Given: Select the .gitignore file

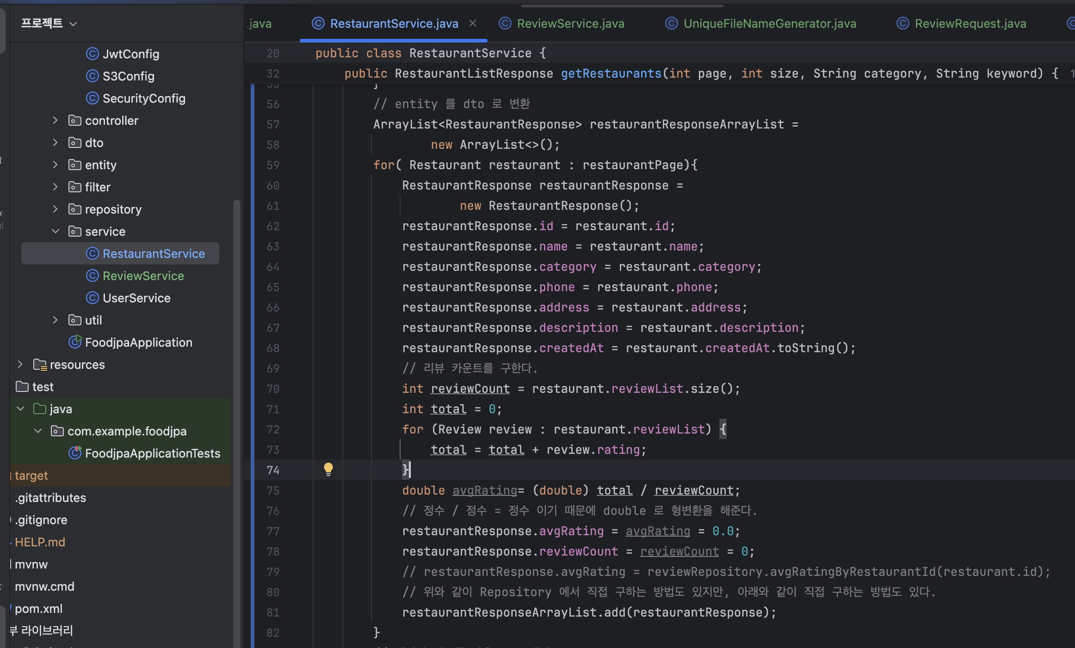Looking at the screenshot, I should [x=41, y=520].
